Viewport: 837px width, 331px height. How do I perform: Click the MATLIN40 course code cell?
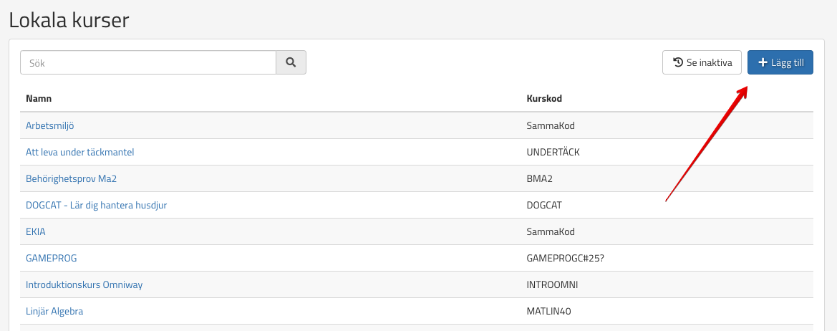pyautogui.click(x=548, y=311)
